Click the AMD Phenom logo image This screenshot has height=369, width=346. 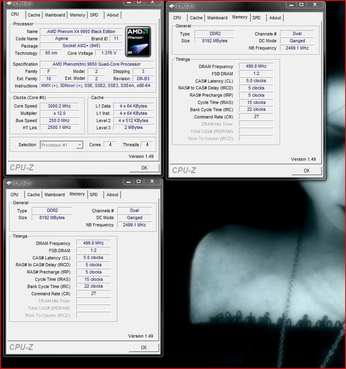pyautogui.click(x=138, y=41)
